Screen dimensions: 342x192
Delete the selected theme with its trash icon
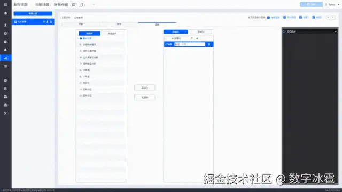(51, 22)
